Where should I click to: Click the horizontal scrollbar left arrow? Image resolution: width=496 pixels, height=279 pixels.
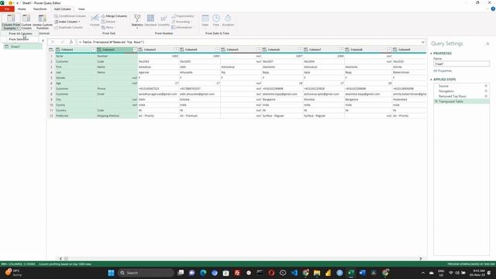pyautogui.click(x=60, y=258)
